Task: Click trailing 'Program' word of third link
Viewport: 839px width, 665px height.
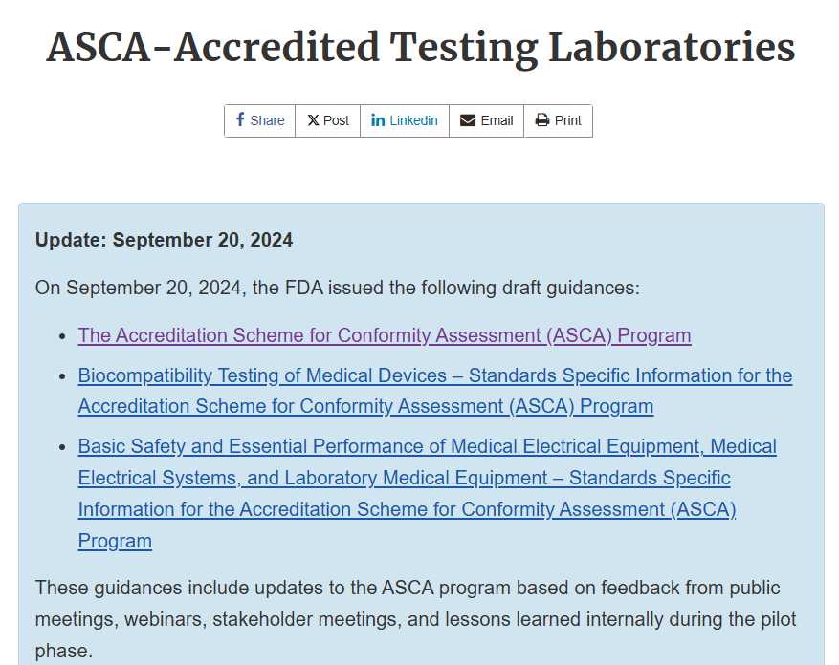Action: [x=115, y=541]
